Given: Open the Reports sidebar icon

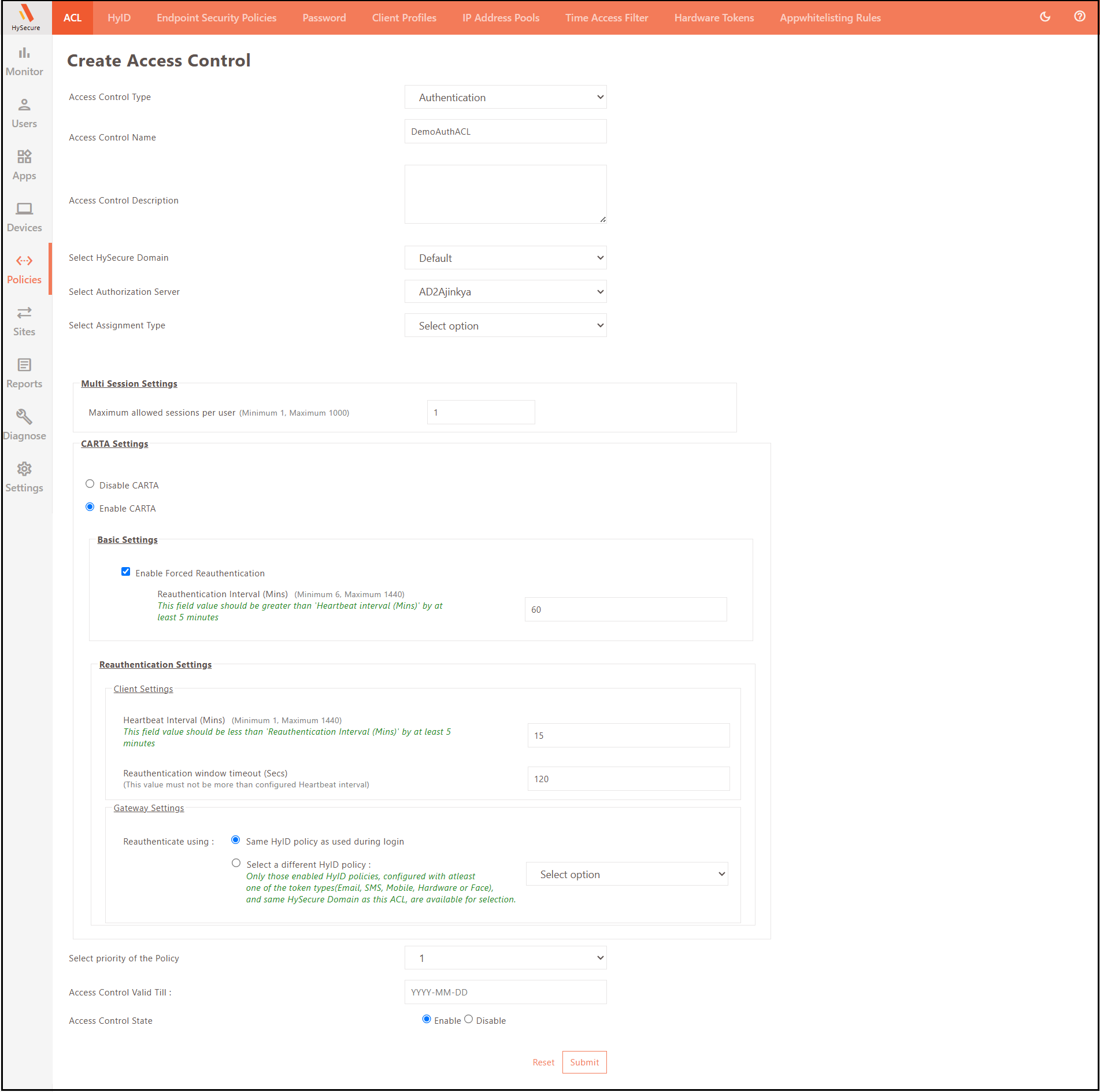Looking at the screenshot, I should 24,365.
